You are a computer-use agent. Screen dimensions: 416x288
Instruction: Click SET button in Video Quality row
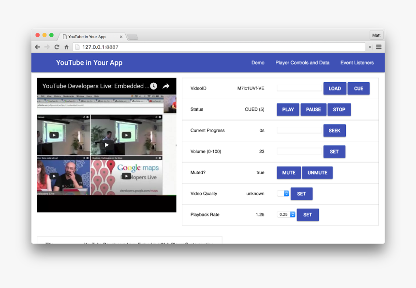pos(301,194)
